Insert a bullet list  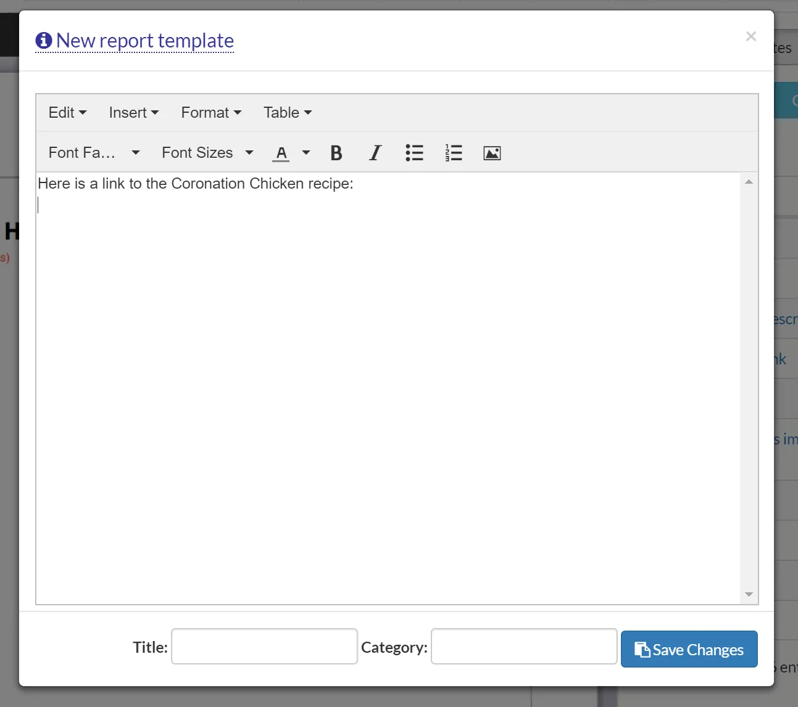click(414, 153)
